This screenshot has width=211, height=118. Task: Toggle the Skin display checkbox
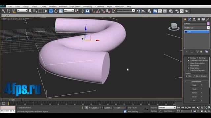[x=187, y=76]
